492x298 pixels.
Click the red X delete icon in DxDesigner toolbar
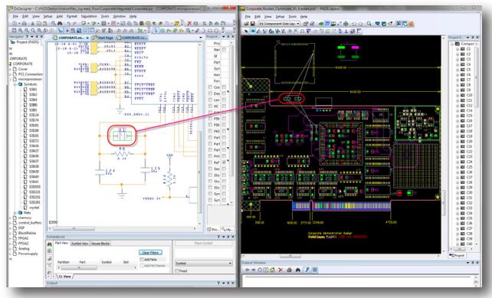pos(189,23)
